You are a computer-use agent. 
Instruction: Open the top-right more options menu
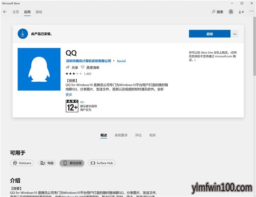(x=251, y=11)
